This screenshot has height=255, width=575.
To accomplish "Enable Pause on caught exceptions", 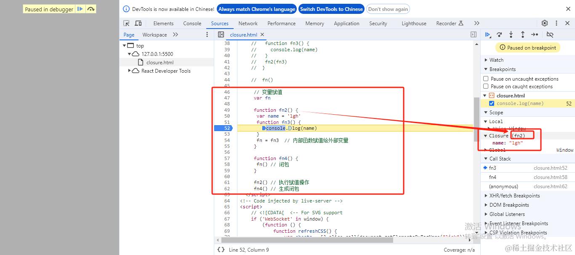I will point(486,87).
